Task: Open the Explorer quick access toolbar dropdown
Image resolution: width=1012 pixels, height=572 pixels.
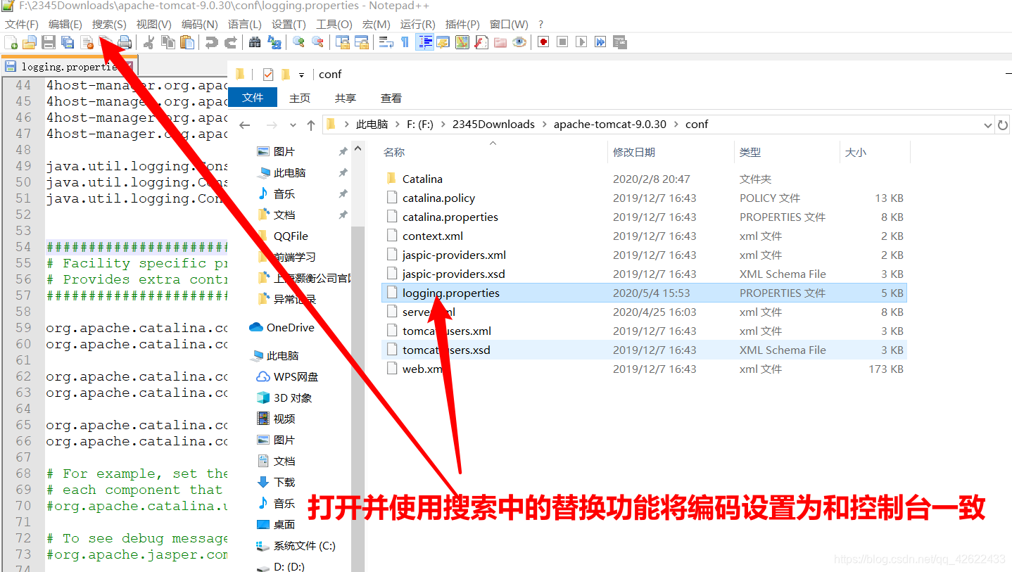Action: point(301,75)
